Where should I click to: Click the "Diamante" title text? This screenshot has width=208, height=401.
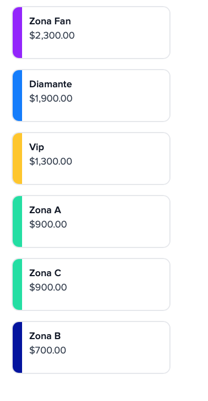tap(51, 84)
